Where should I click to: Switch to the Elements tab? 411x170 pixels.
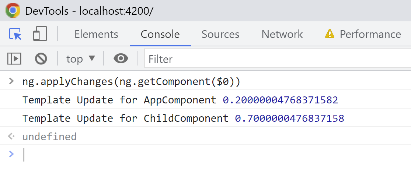point(96,34)
